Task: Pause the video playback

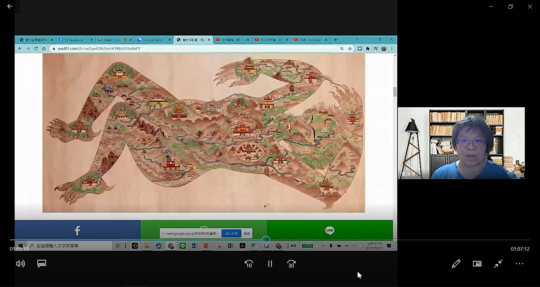Action: [x=270, y=264]
